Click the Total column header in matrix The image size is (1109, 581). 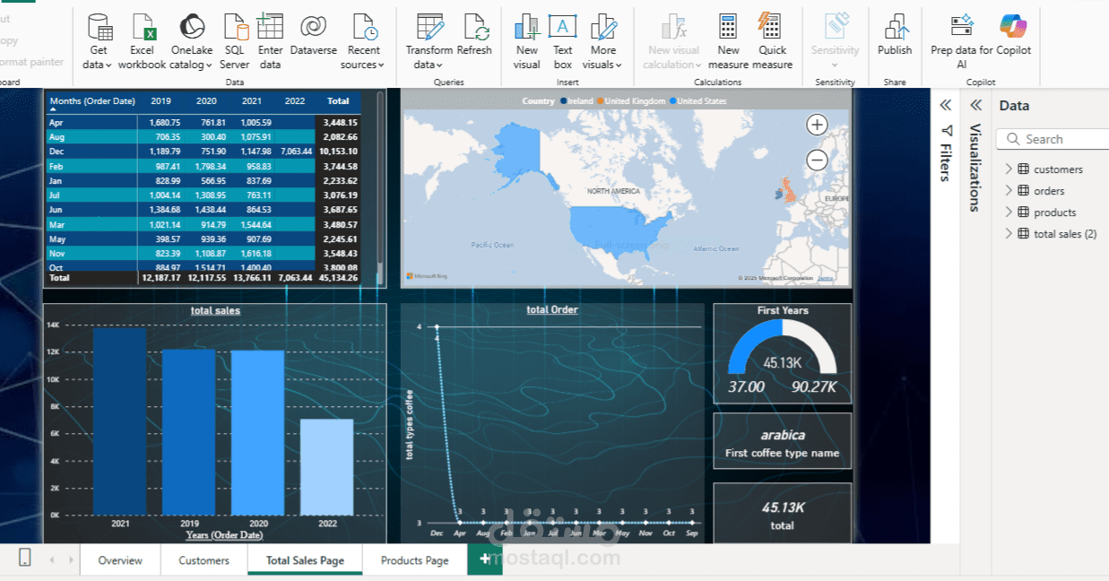(x=338, y=101)
